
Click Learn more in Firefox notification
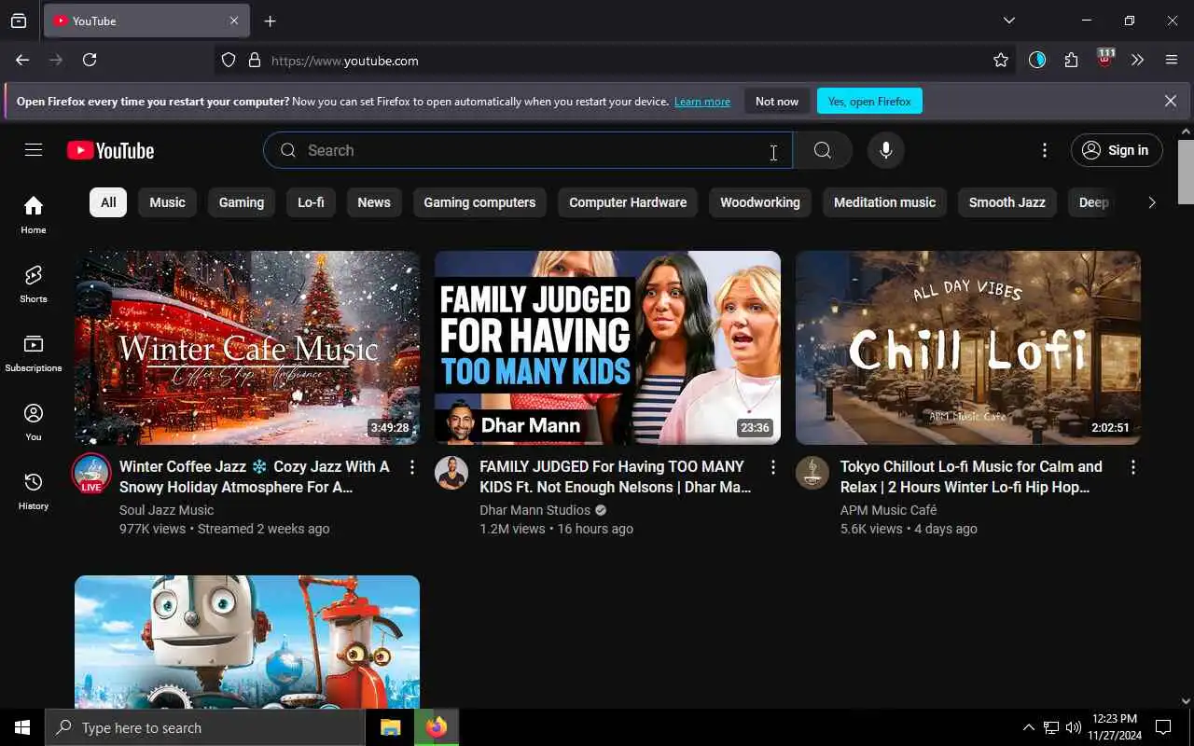[702, 102]
